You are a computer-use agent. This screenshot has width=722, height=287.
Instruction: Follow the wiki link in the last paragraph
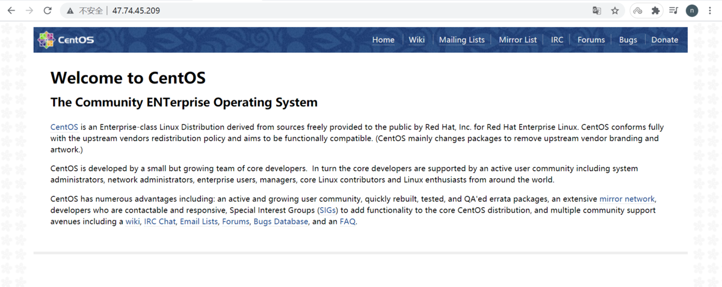(x=132, y=222)
